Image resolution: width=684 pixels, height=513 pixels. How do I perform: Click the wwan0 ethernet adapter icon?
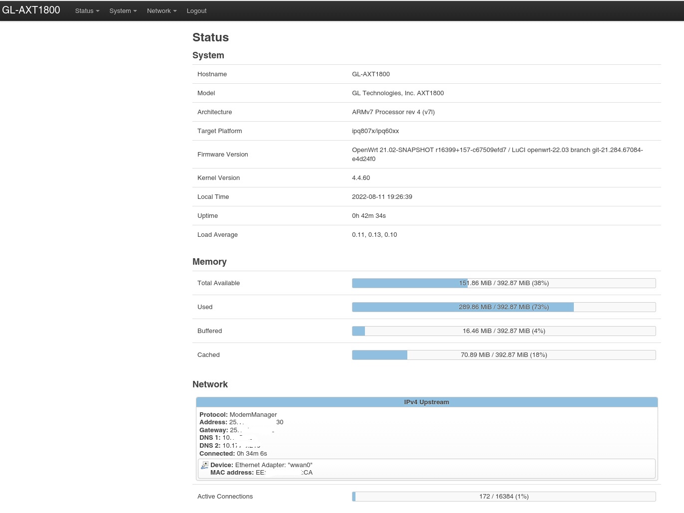(x=204, y=465)
